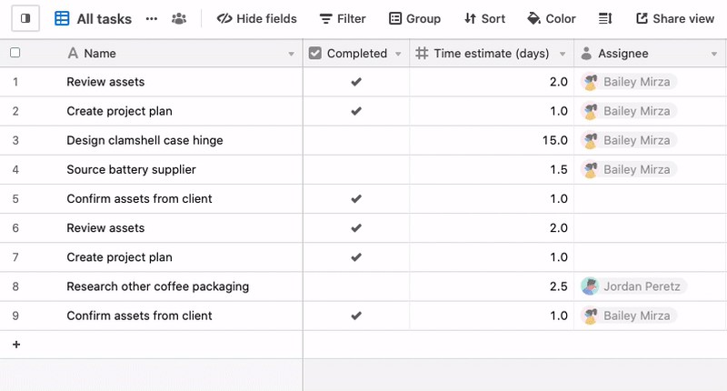The image size is (727, 391).
Task: Click Bailey Mirza avatar in row 1
Action: [x=590, y=82]
